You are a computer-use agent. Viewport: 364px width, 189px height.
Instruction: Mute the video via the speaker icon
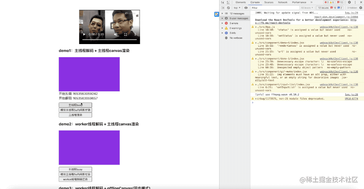[116, 34]
